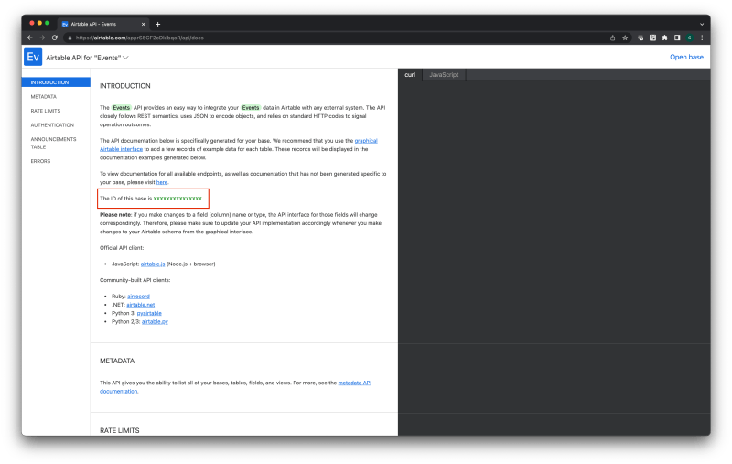This screenshot has height=464, width=732.
Task: Switch to the curl code tab
Action: coord(410,75)
